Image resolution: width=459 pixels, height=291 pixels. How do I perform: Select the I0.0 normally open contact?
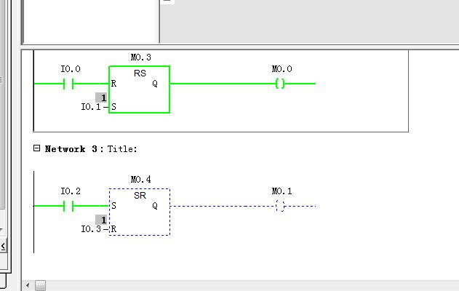68,84
